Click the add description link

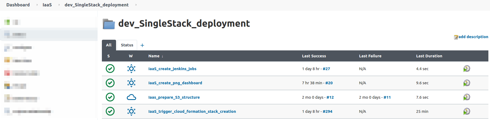[x=473, y=37]
